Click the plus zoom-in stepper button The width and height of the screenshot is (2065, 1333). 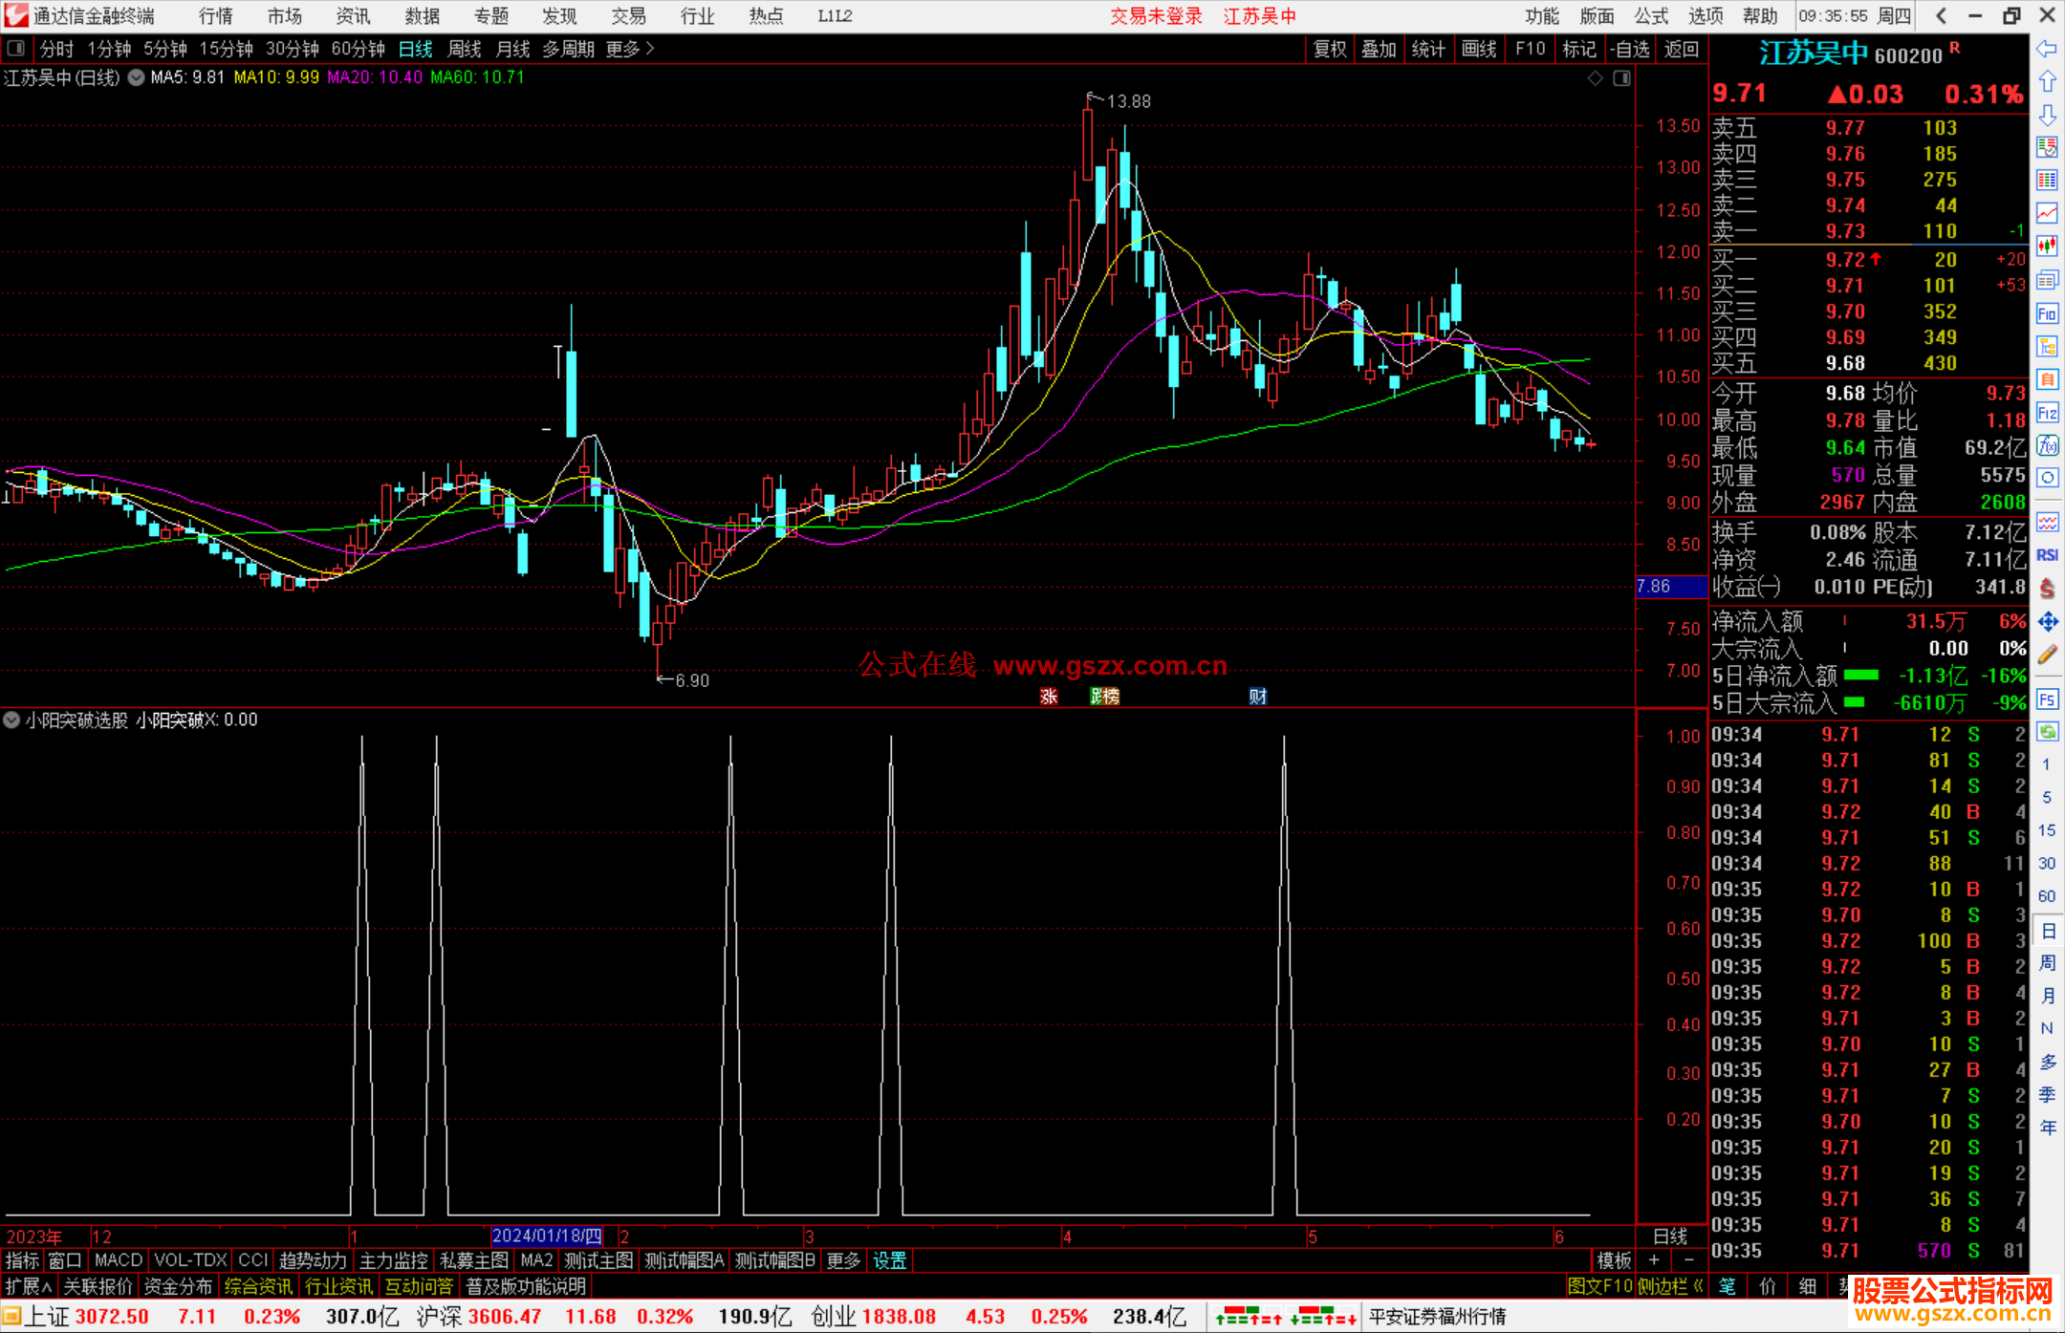coord(1654,1260)
